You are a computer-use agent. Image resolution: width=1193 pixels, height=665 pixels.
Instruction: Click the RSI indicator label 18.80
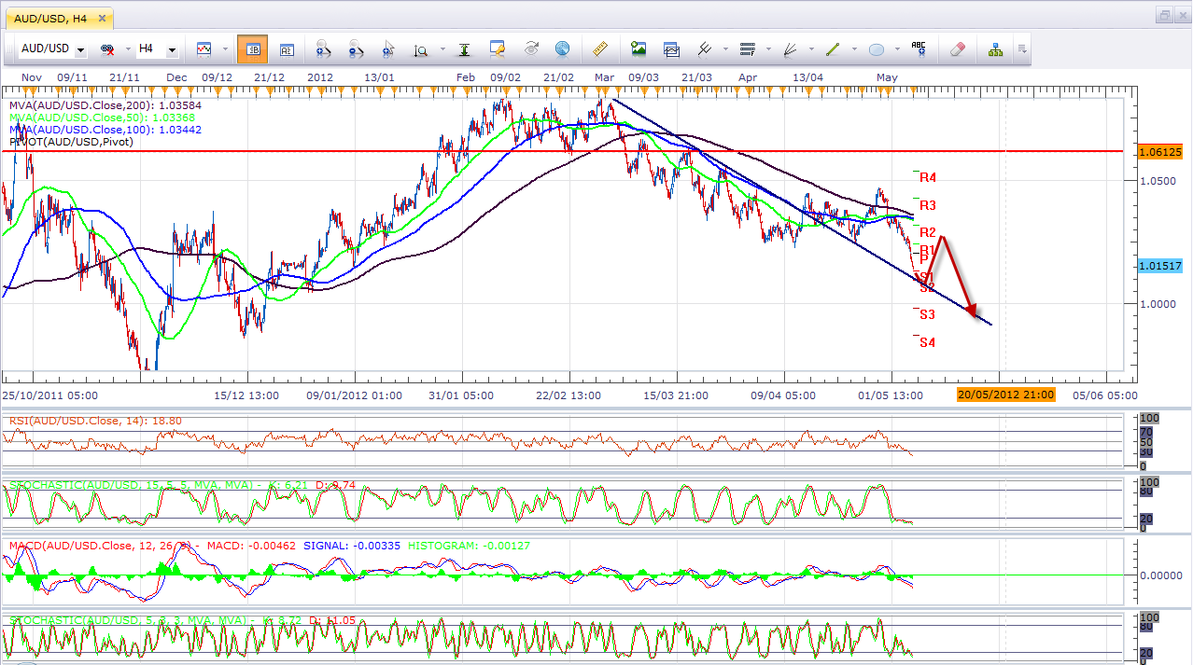pyautogui.click(x=95, y=421)
